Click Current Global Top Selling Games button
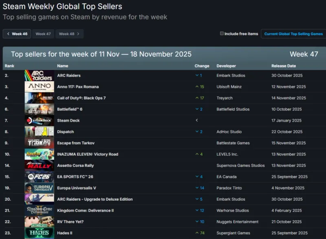Image resolution: width=326 pixels, height=239 pixels. pos(293,34)
